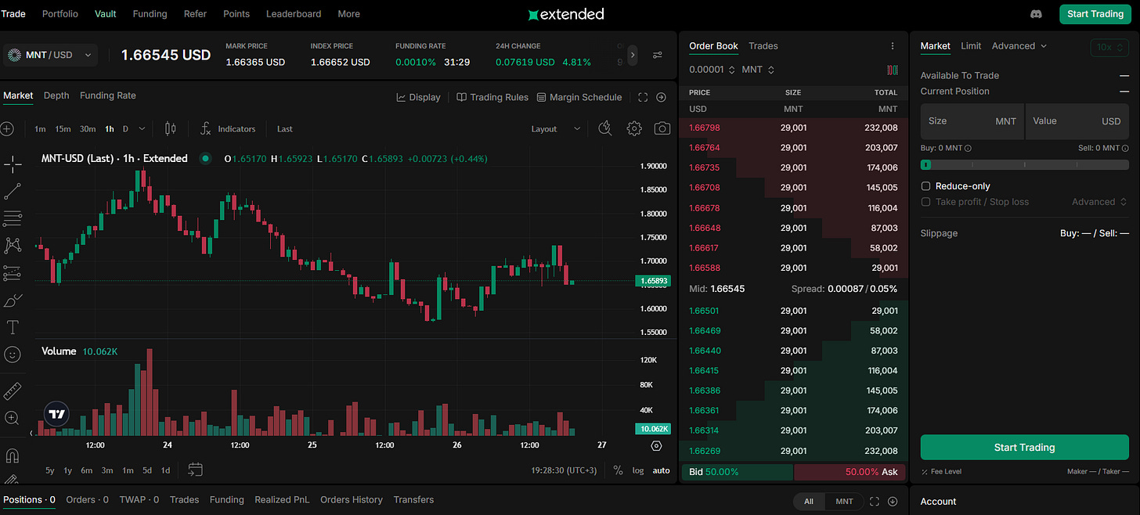Open the Vault page

106,14
